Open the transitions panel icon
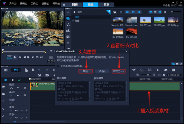 point(68,37)
